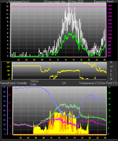Click the "THSW" legend label
Viewport: 118px width, 141px height.
tap(34, 81)
